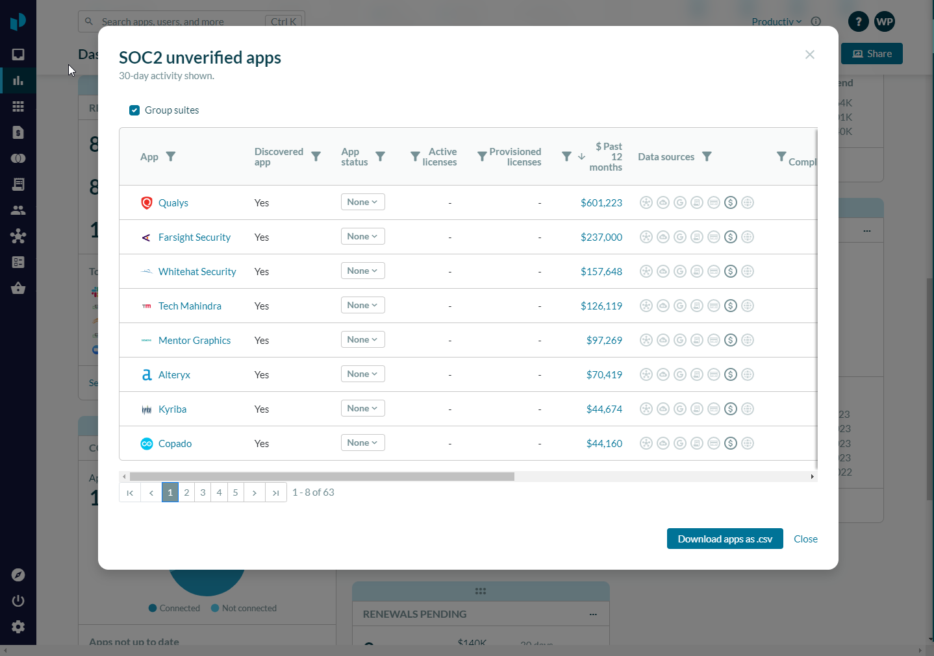Open App status dropdown for Qualys
The image size is (934, 656).
point(363,202)
